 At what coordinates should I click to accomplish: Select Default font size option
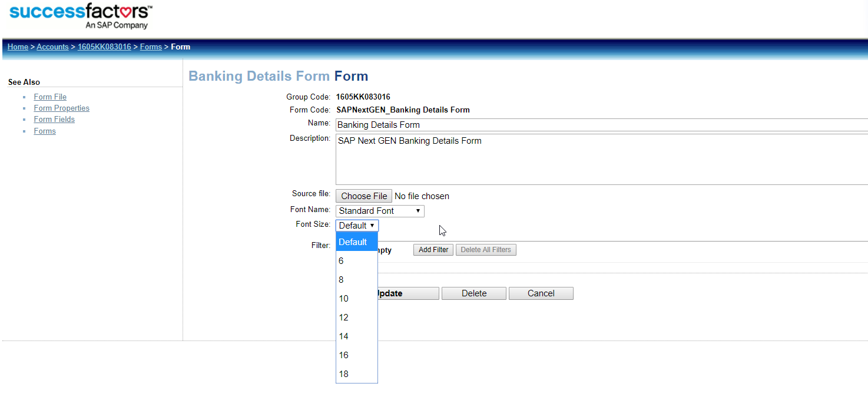pyautogui.click(x=357, y=242)
